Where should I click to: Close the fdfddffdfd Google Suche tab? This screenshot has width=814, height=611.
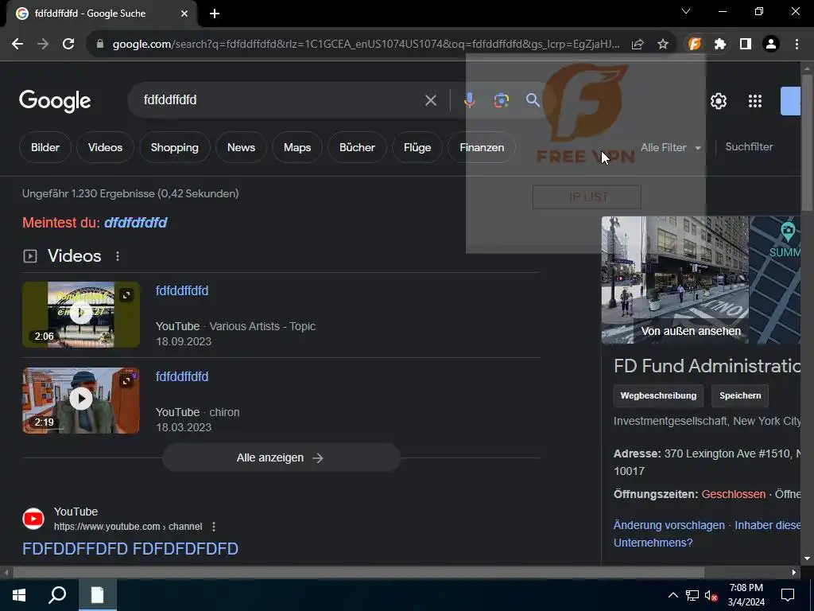click(184, 14)
